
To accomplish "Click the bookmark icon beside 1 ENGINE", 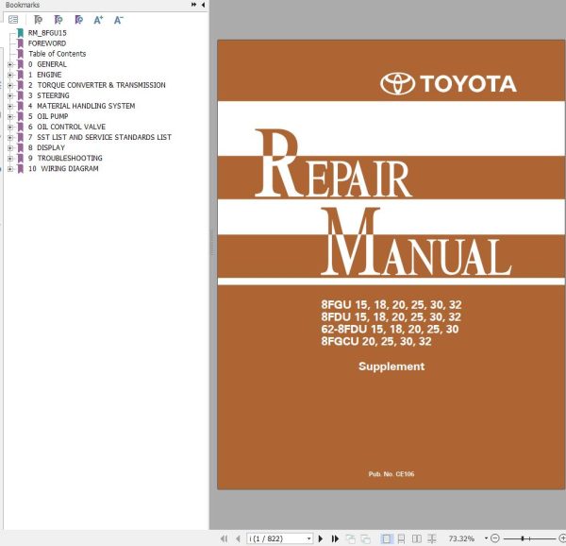I will coord(21,75).
